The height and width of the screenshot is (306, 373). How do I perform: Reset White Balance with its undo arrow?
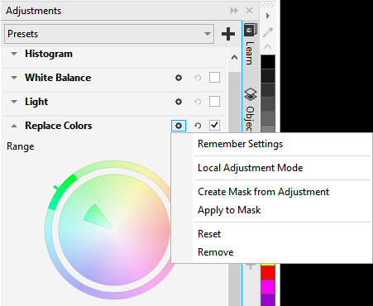[198, 78]
